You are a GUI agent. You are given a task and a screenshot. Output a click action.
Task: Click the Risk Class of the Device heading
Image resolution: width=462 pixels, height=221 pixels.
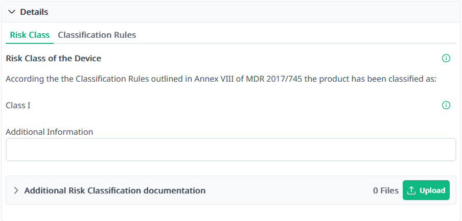54,59
